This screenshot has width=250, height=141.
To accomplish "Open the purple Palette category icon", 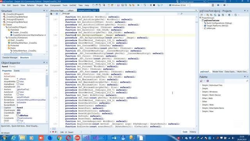I will click(207, 81).
